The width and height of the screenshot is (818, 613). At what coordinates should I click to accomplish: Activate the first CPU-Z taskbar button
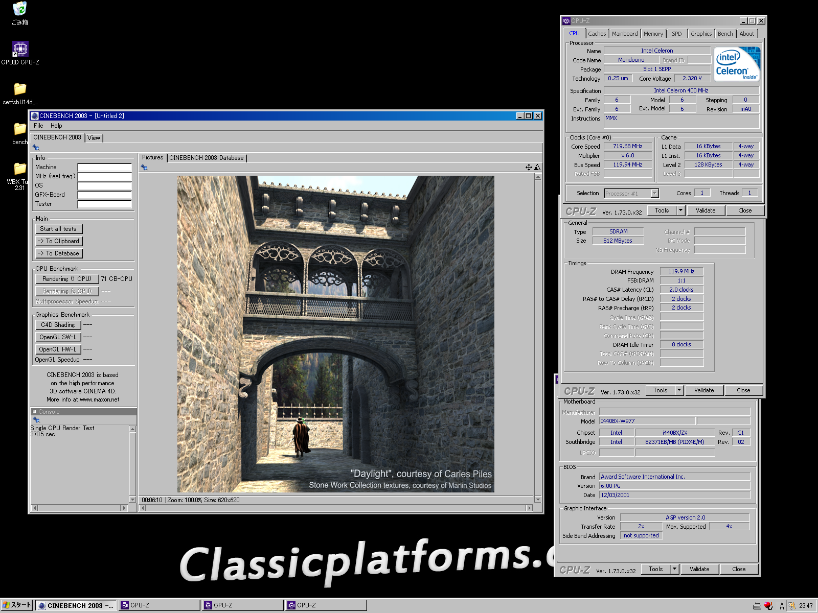point(159,605)
